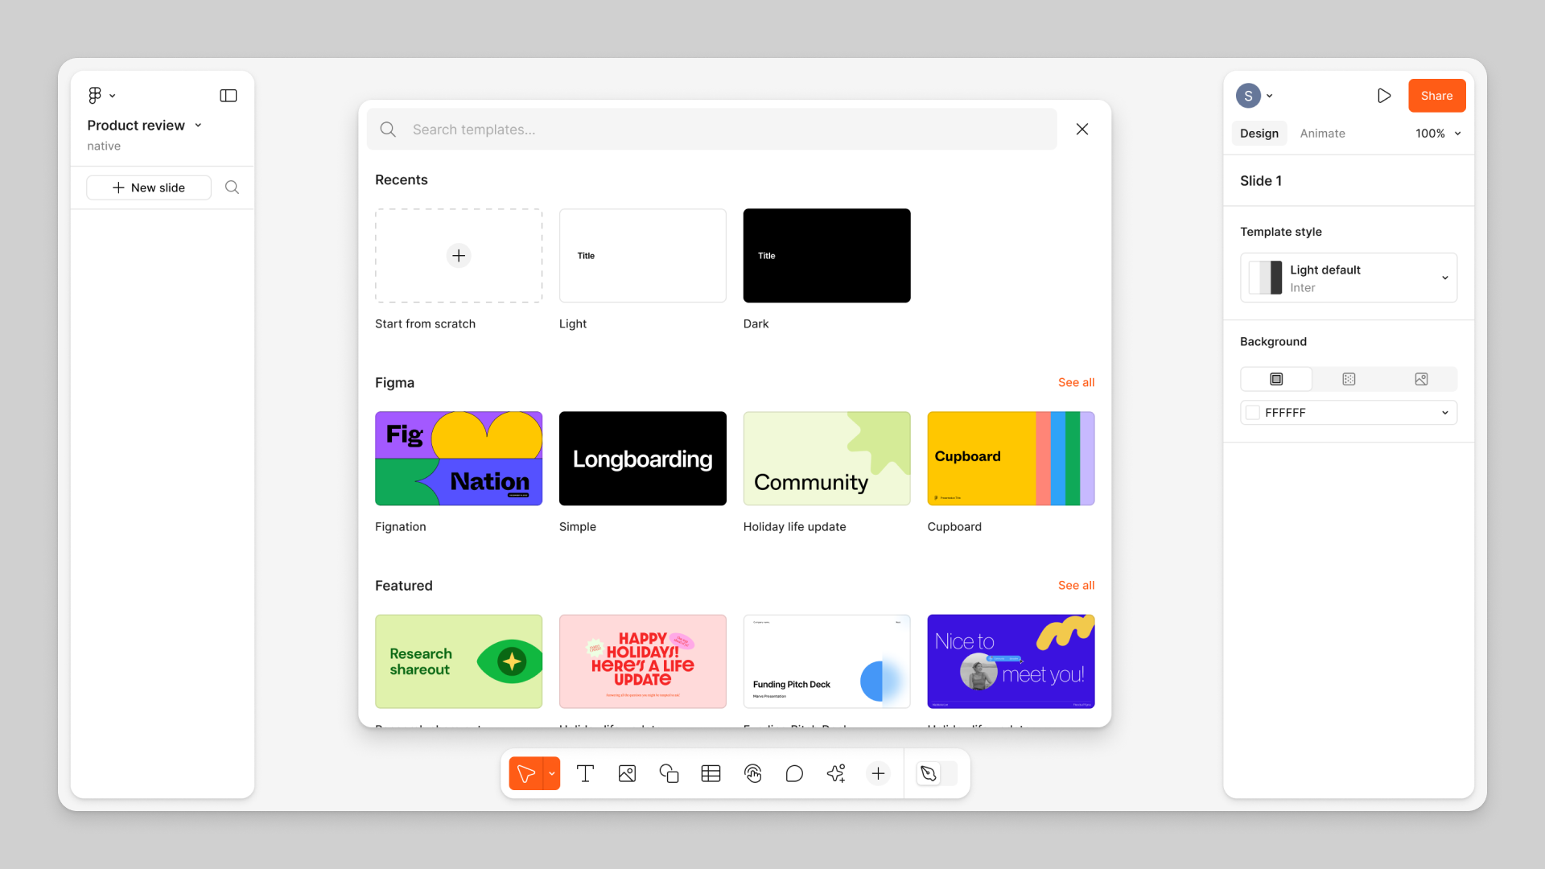Select the Text tool in toolbar
Viewport: 1545px width, 869px height.
tap(585, 772)
